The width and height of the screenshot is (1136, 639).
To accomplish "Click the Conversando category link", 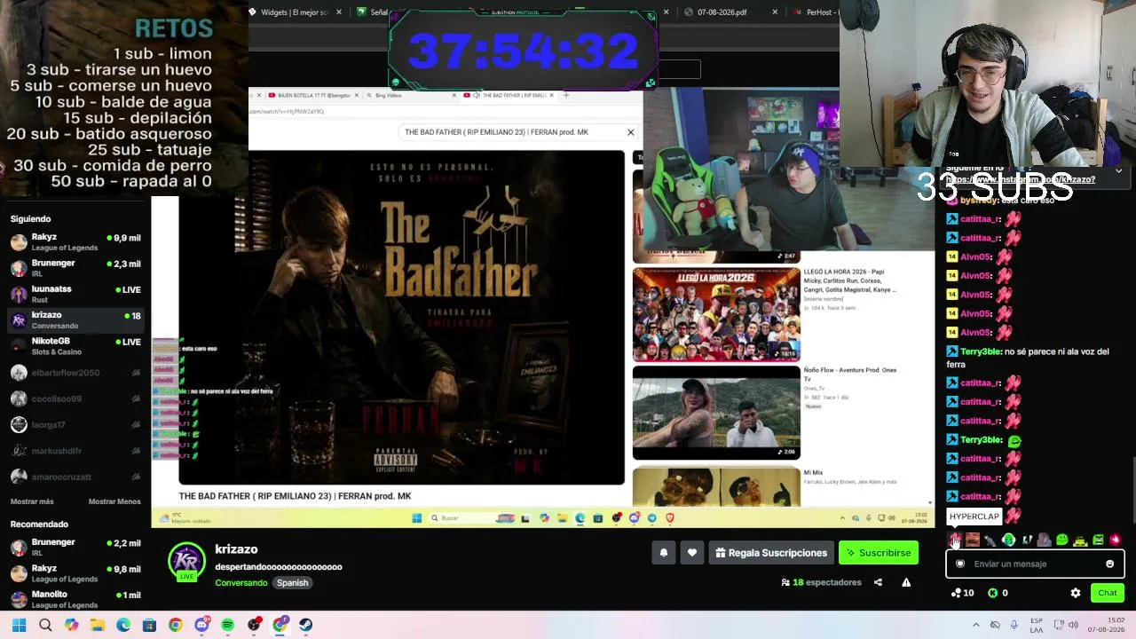I will click(x=241, y=582).
